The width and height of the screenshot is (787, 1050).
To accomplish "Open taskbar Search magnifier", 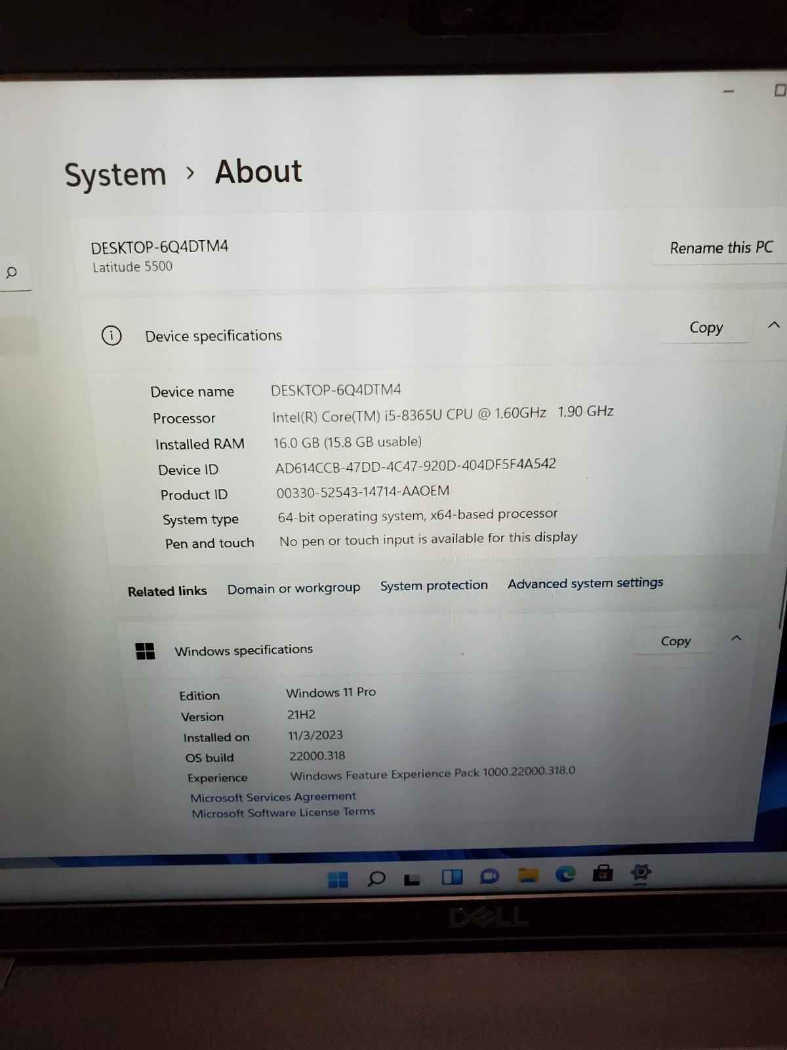I will pyautogui.click(x=376, y=878).
